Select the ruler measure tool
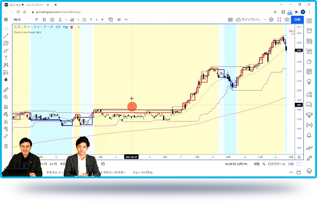This screenshot has width=317, height=203. pos(6,90)
